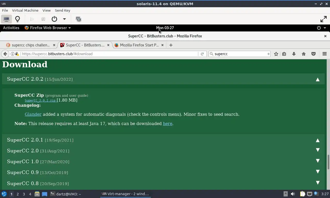Image resolution: width=330 pixels, height=198 pixels.
Task: Open the File menu
Action: (5, 10)
